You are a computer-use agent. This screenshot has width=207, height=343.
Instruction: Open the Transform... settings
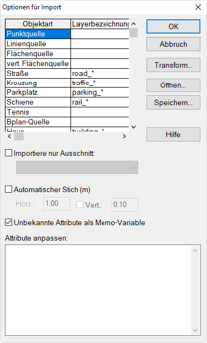coord(173,65)
